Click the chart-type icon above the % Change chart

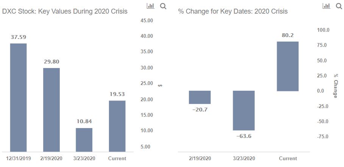[x=327, y=6]
